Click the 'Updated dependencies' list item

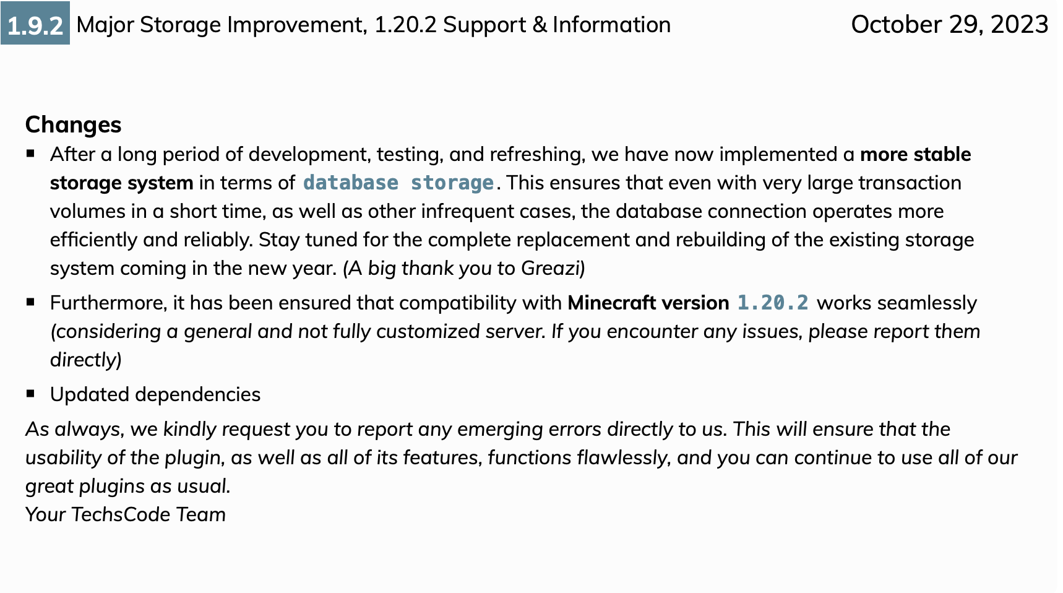point(155,394)
